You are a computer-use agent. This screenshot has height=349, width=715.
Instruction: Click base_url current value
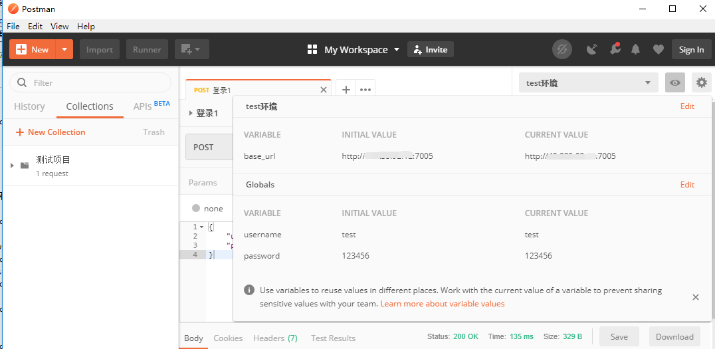tap(570, 156)
